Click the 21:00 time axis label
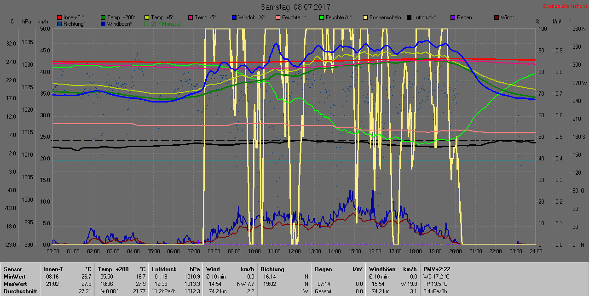Image resolution: width=589 pixels, height=296 pixels. tap(475, 251)
